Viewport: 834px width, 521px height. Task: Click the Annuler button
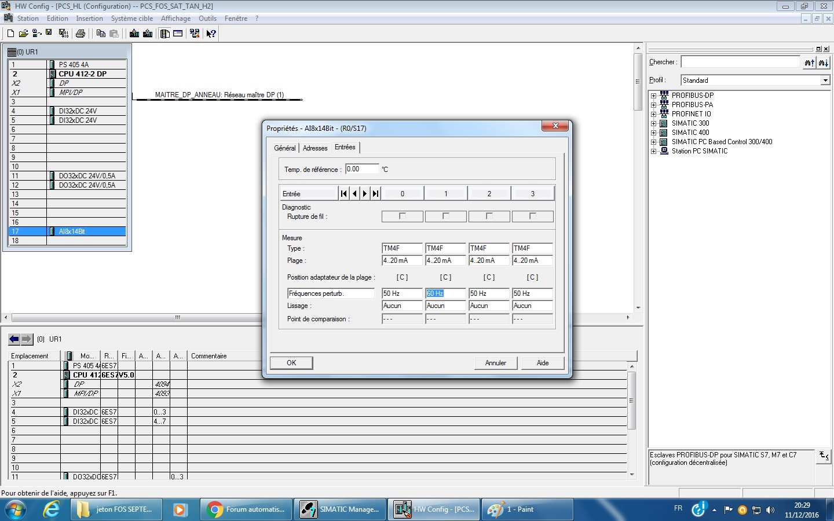495,363
